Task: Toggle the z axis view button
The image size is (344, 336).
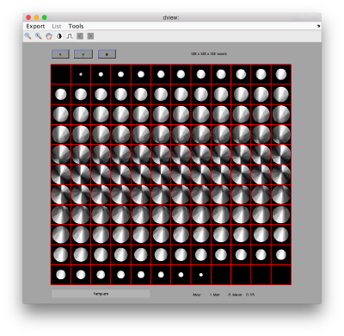Action: pyautogui.click(x=107, y=54)
